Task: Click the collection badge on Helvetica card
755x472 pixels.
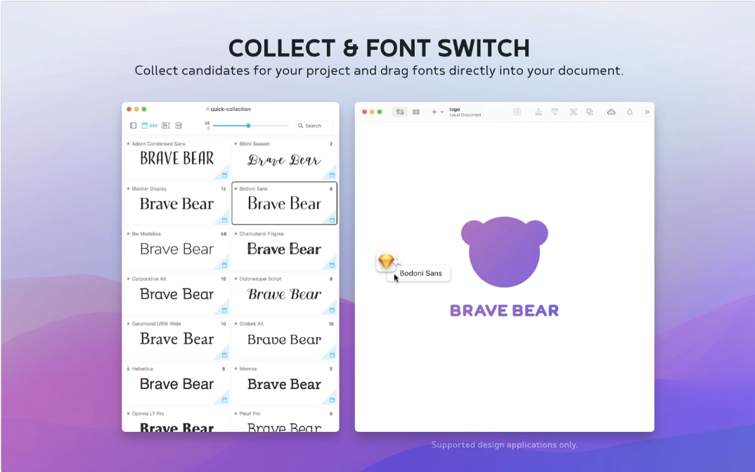Action: tap(224, 400)
